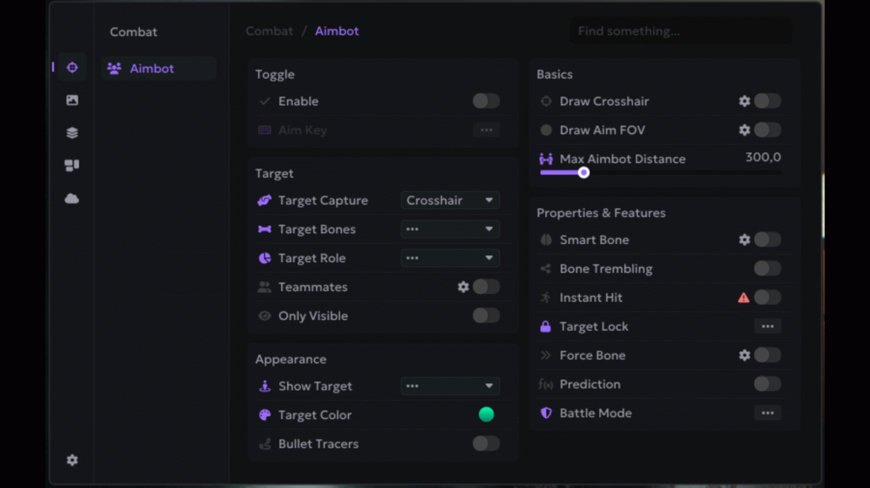
Task: Select the Combat crosshair icon in sidebar
Action: click(x=71, y=67)
